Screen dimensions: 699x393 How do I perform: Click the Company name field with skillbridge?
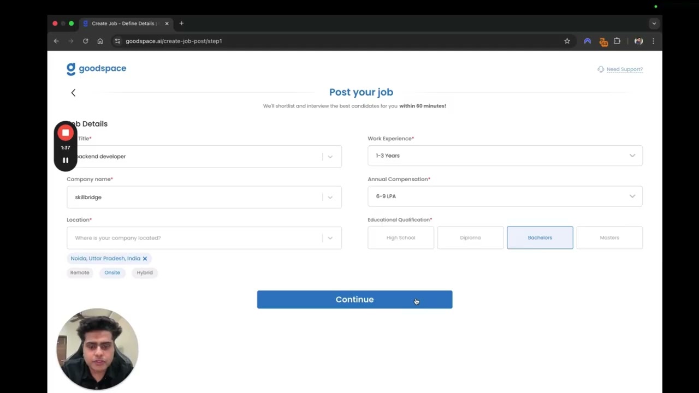coord(204,197)
